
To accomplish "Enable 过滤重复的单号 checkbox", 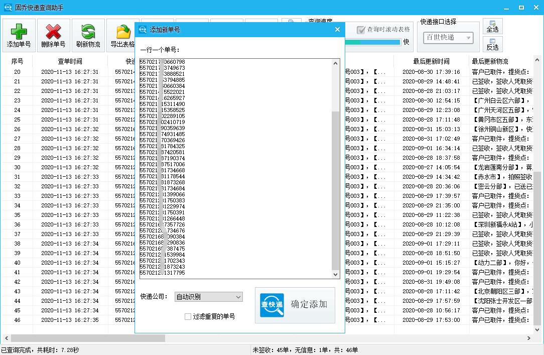I will 188,316.
